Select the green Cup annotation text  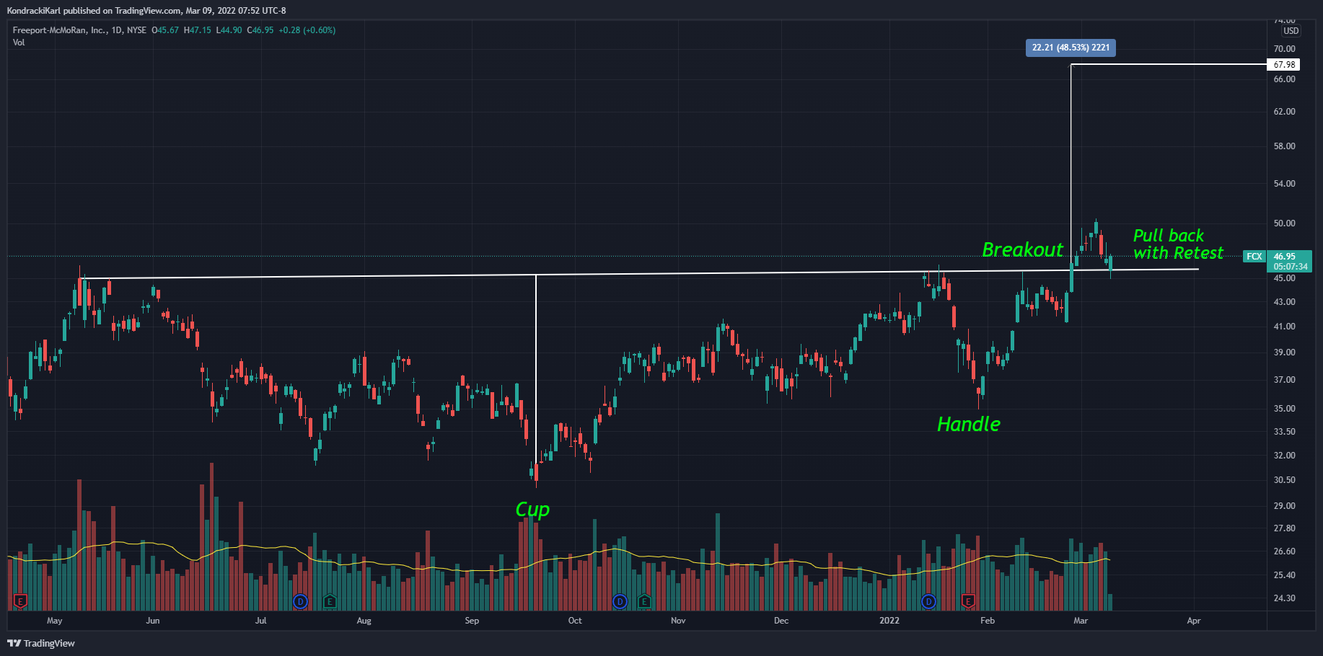point(532,510)
